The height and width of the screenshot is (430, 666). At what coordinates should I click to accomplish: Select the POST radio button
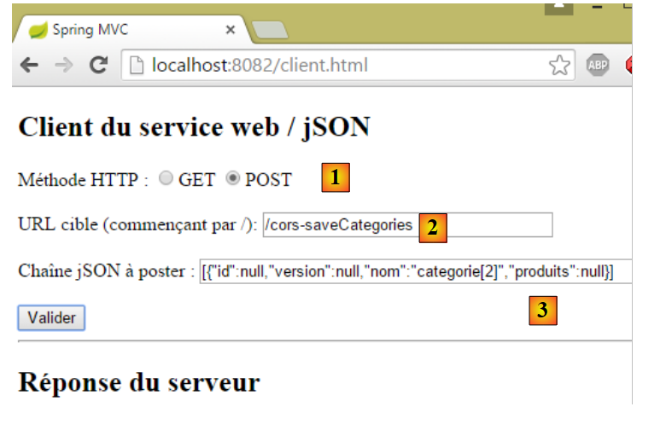[x=233, y=179]
